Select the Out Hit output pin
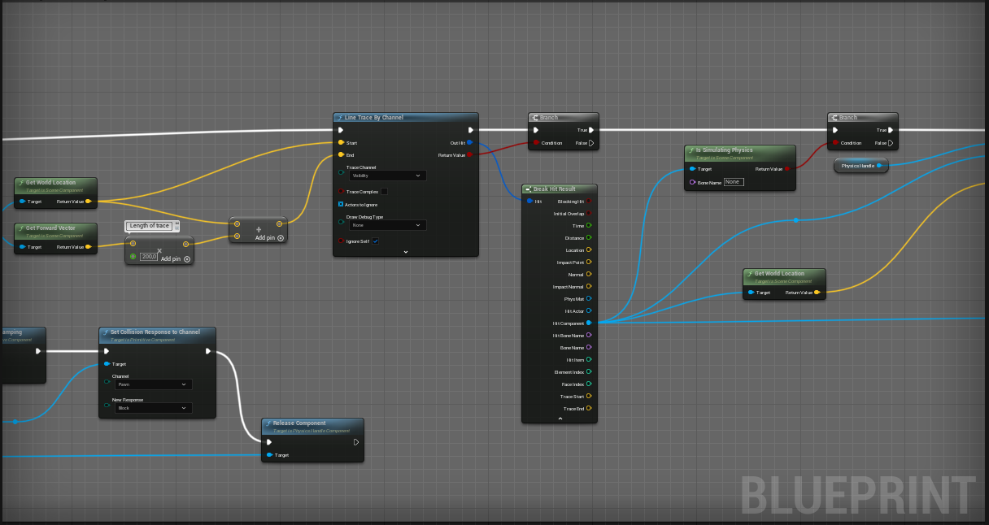 [470, 142]
